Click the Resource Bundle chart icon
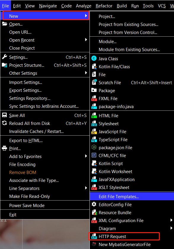This screenshot has height=249, width=174. [94, 212]
